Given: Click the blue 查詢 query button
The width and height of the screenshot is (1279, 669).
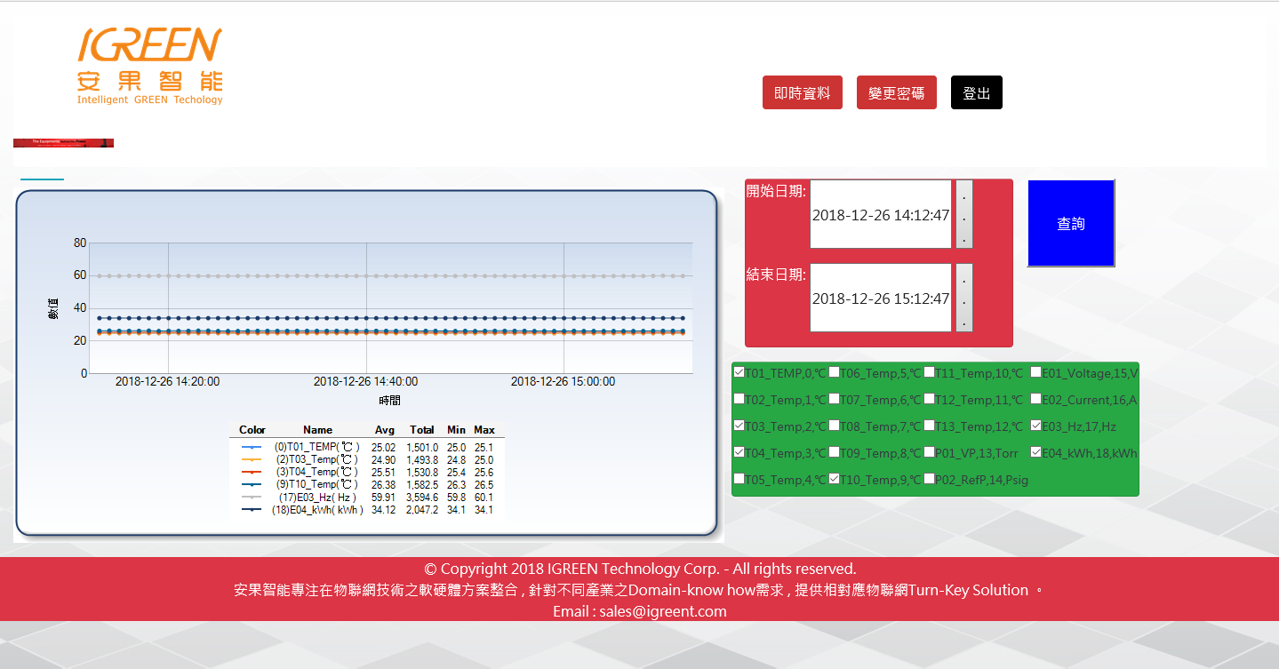Looking at the screenshot, I should 1070,224.
